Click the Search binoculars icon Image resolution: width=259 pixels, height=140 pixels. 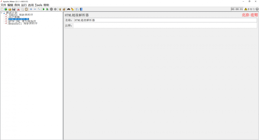tap(69, 9)
